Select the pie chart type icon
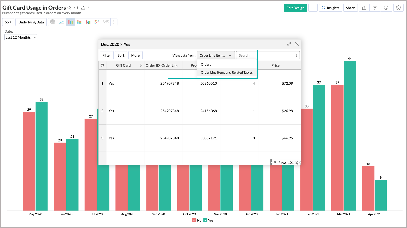This screenshot has height=228, width=407. (52, 22)
